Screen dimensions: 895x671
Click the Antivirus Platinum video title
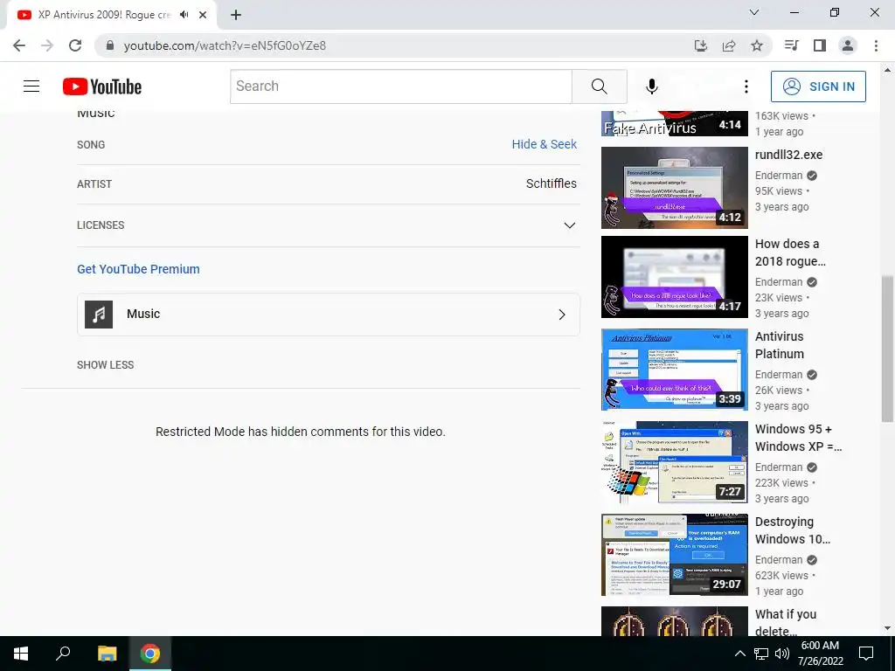point(779,345)
